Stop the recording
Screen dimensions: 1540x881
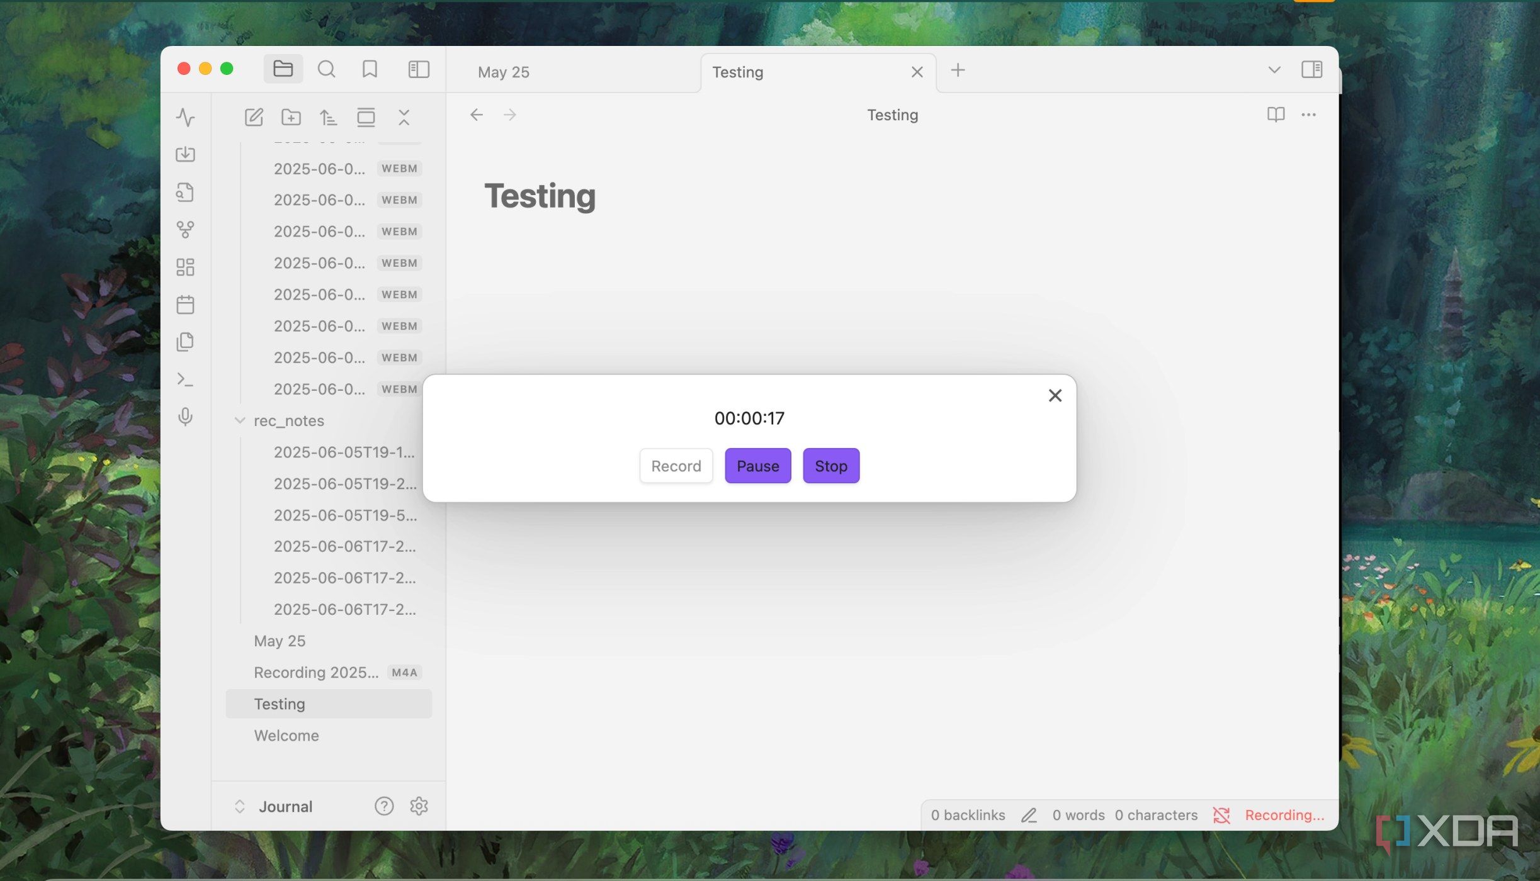831,466
